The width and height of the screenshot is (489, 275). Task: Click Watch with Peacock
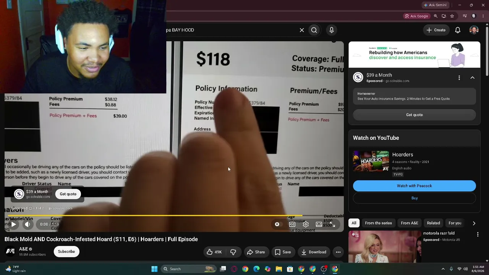415,186
